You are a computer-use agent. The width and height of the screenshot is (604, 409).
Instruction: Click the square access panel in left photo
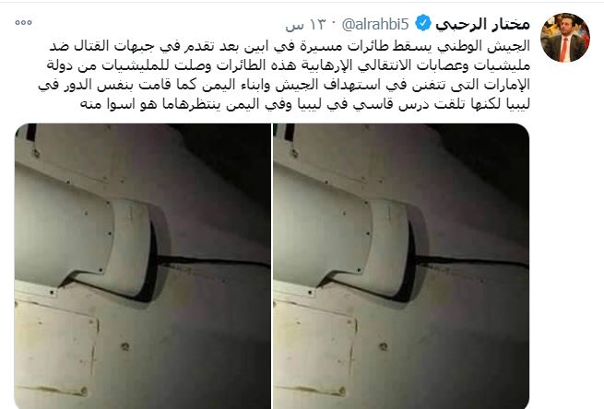[x=56, y=348]
